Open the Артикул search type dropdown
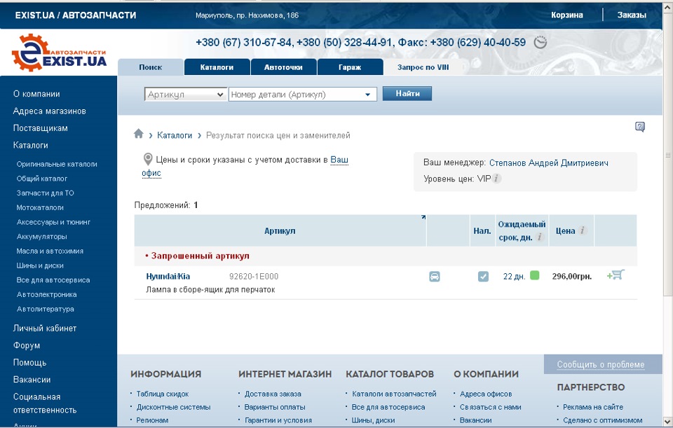 (x=185, y=95)
